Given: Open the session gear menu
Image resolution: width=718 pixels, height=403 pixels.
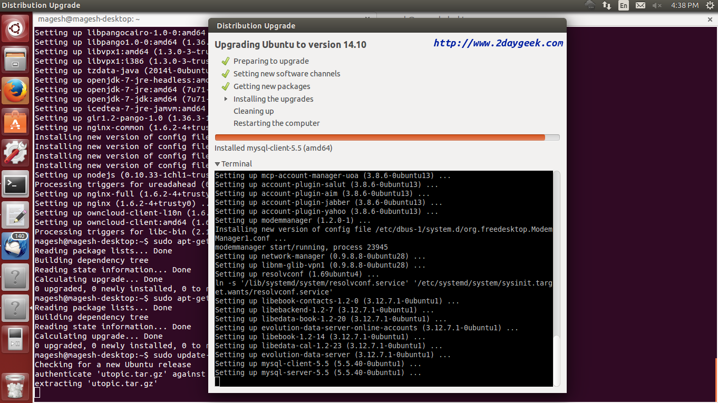Looking at the screenshot, I should pos(709,5).
